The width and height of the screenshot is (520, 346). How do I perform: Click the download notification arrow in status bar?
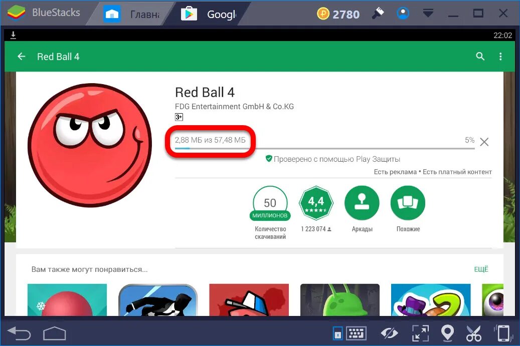(13, 35)
